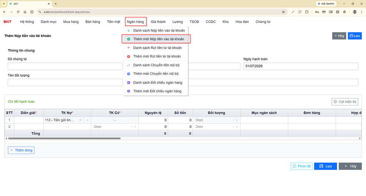366x196 pixels.
Task: Open the Mua hàng menu
Action: [71, 22]
